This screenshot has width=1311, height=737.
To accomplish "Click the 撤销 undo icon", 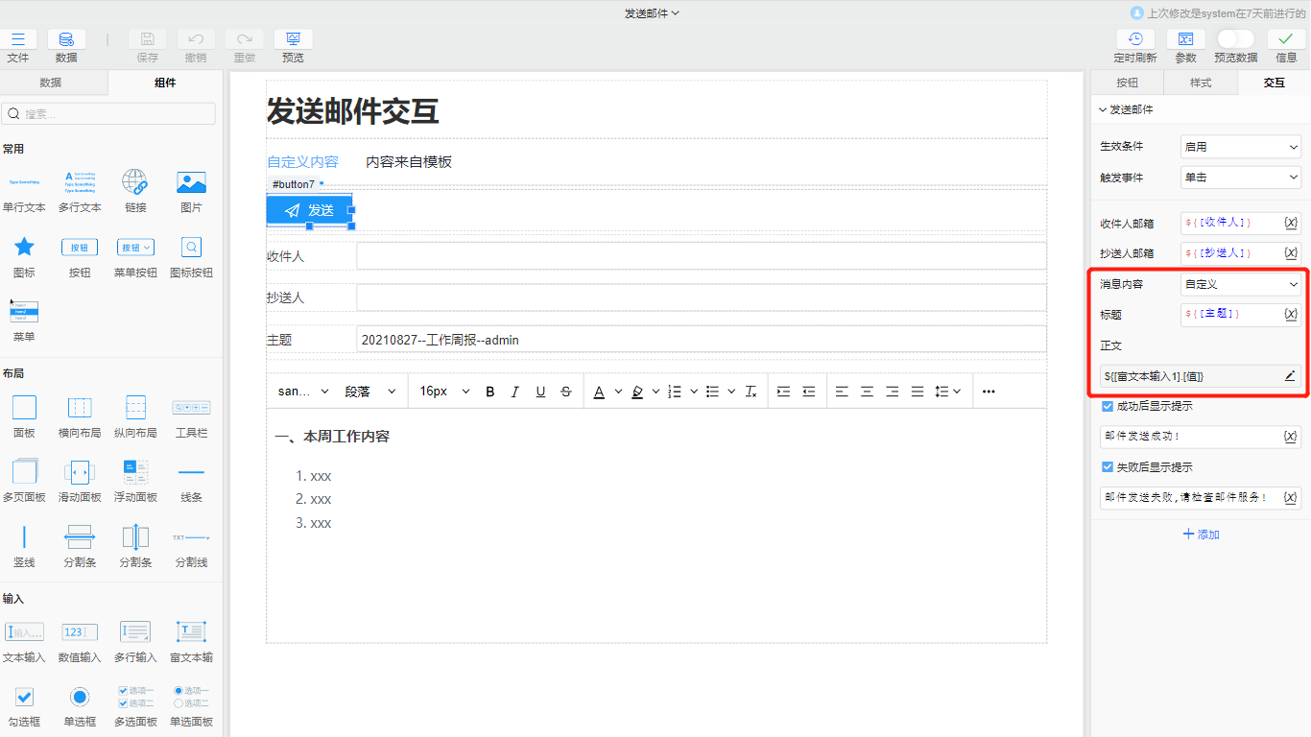I will tap(197, 39).
